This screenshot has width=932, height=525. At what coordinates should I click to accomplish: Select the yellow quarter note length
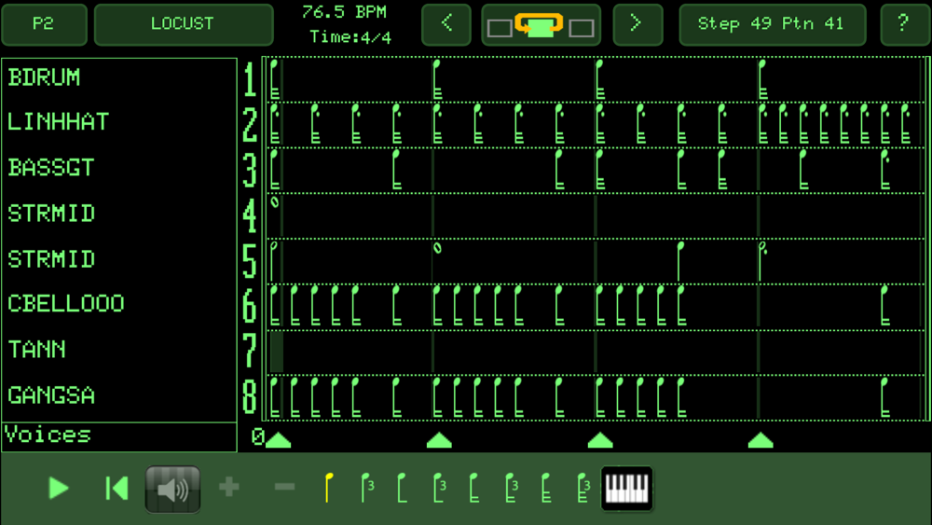point(328,488)
